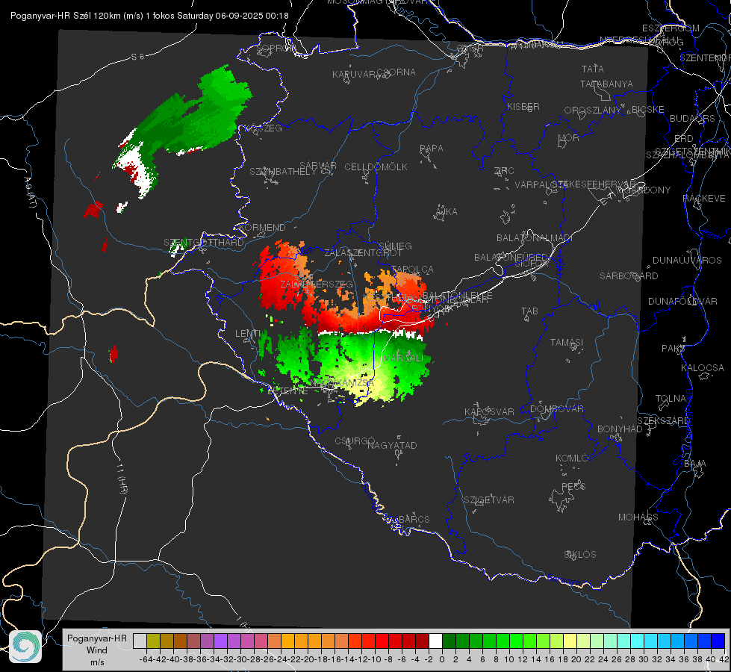The image size is (731, 672).
Task: Click the LENTI city label
Action: [248, 334]
